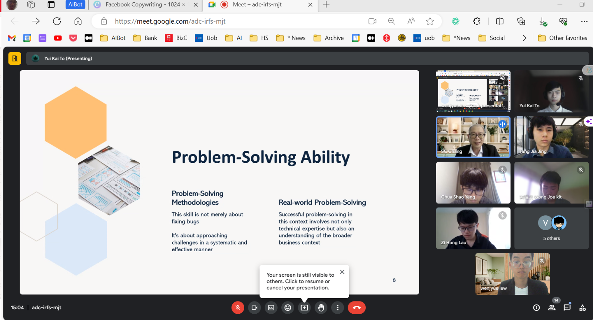This screenshot has width=593, height=320.
Task: Open the chat with everyone panel
Action: [x=567, y=307]
